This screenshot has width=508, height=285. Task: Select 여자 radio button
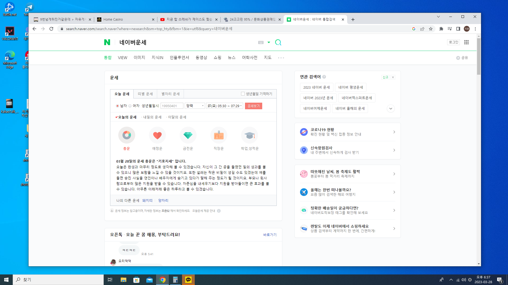click(130, 106)
